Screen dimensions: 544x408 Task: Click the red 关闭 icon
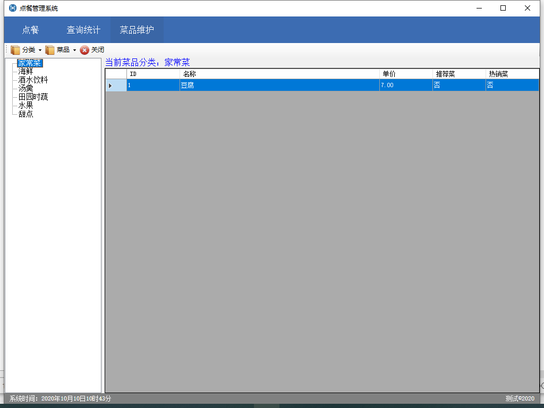[x=84, y=50]
